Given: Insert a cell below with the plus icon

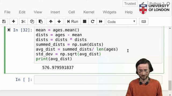Looking at the screenshot, I should 13,21.
